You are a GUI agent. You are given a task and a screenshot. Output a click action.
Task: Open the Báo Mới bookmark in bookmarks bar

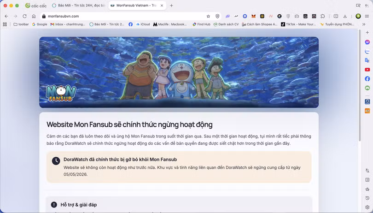(x=107, y=24)
